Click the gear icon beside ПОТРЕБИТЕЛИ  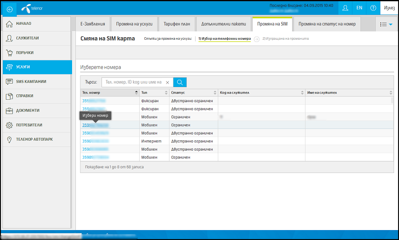[9, 125]
